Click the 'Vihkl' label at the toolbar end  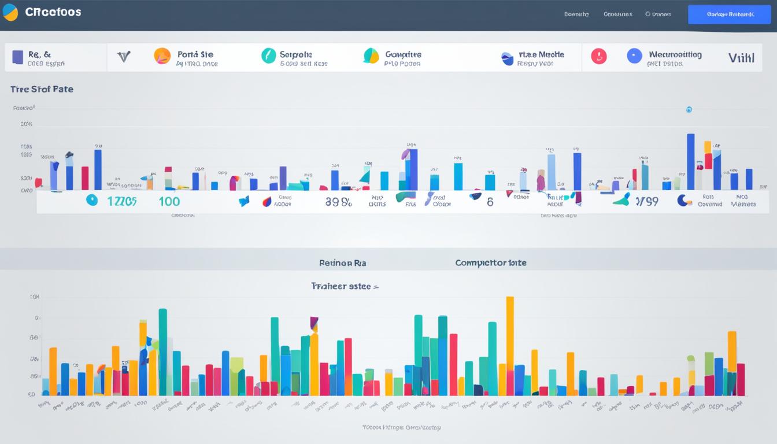(x=741, y=58)
